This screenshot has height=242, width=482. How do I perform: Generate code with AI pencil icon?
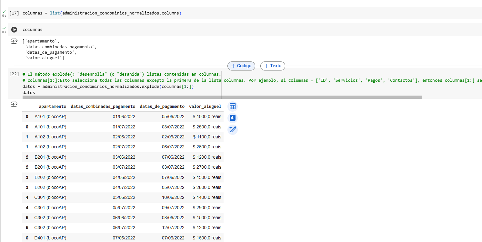click(233, 130)
